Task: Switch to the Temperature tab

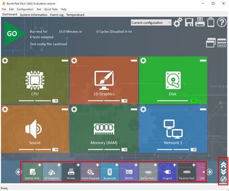Action: pos(75,15)
